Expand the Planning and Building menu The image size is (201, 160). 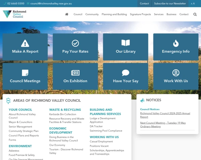[x=114, y=14]
